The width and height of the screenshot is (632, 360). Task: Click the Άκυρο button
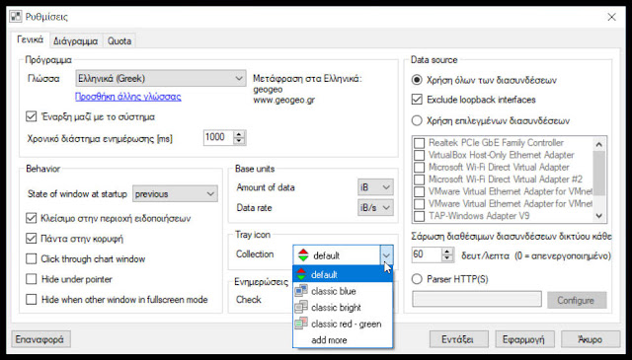click(591, 339)
